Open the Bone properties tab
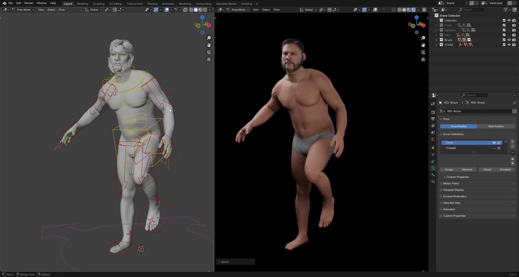Screen dimensions: 519x277 [433, 175]
